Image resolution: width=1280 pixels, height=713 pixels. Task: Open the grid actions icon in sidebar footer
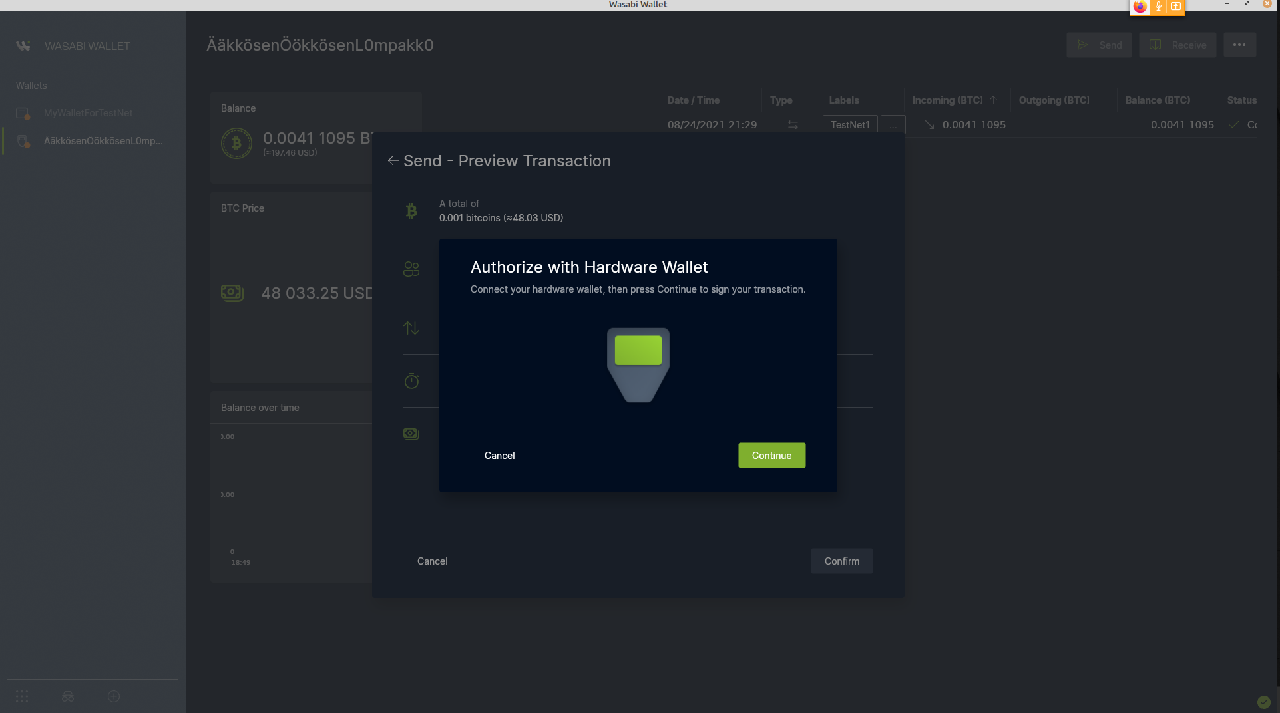click(x=22, y=696)
